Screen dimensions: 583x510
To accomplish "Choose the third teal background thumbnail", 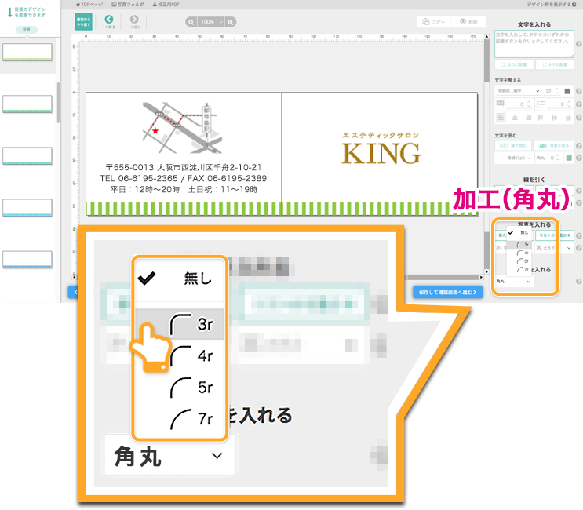I will pos(27,156).
